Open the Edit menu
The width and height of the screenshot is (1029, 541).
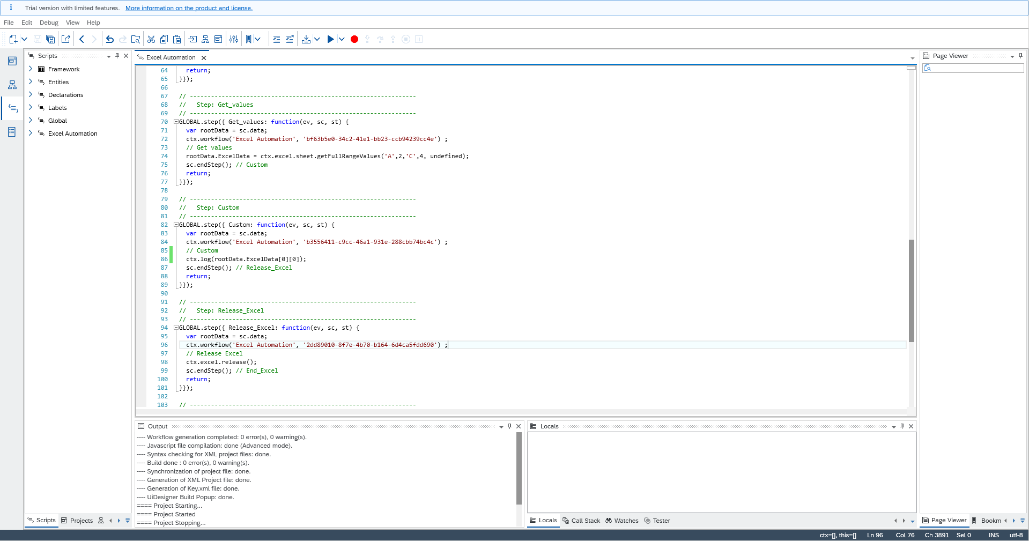(27, 23)
